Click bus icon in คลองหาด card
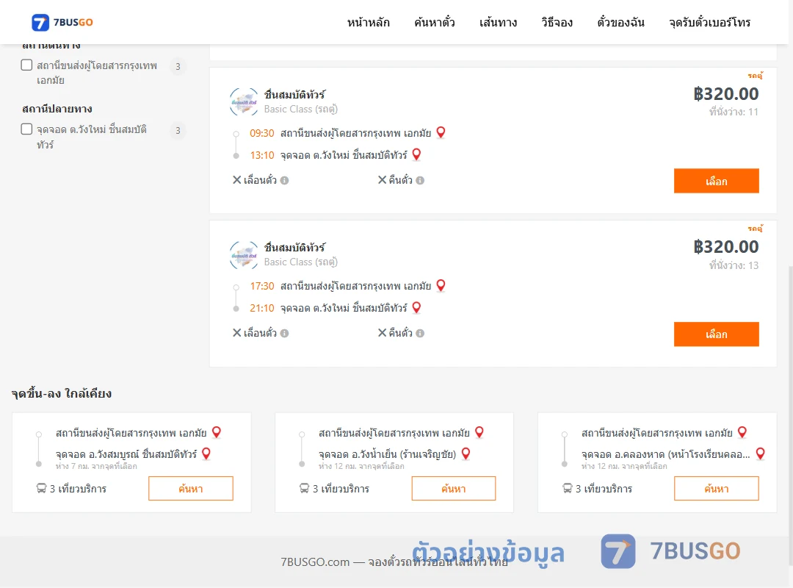This screenshot has width=793, height=588. (x=568, y=488)
